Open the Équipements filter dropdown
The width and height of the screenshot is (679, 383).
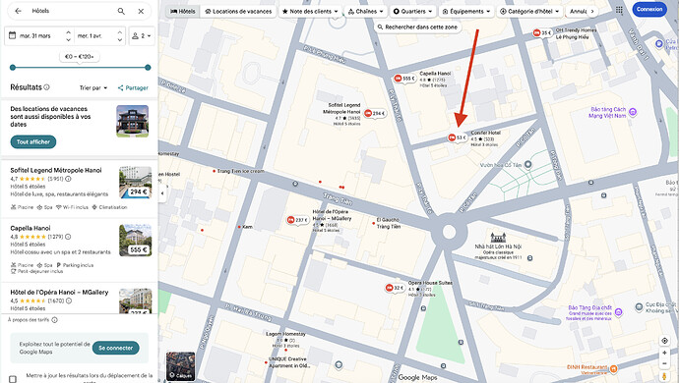tap(466, 11)
